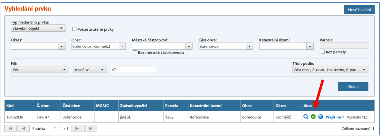Go to previous page of results

point(23,128)
